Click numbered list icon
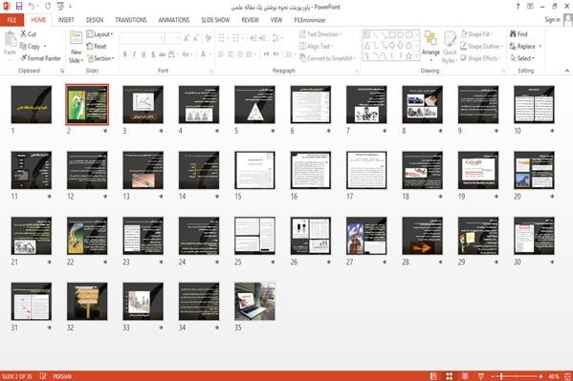 click(236, 38)
